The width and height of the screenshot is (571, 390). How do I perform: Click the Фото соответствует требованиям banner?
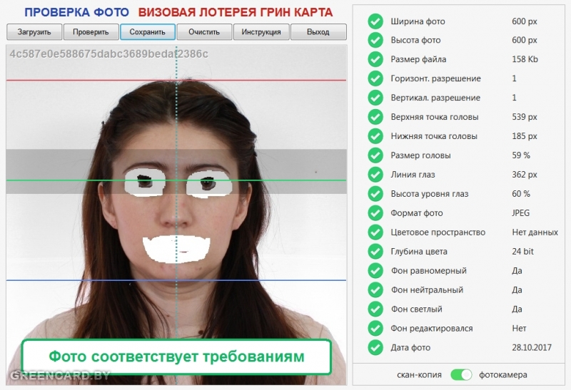tap(176, 357)
